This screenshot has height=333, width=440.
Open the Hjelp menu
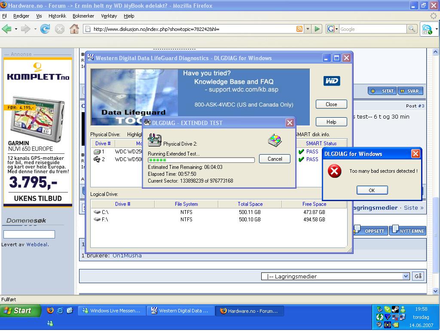[x=129, y=16]
